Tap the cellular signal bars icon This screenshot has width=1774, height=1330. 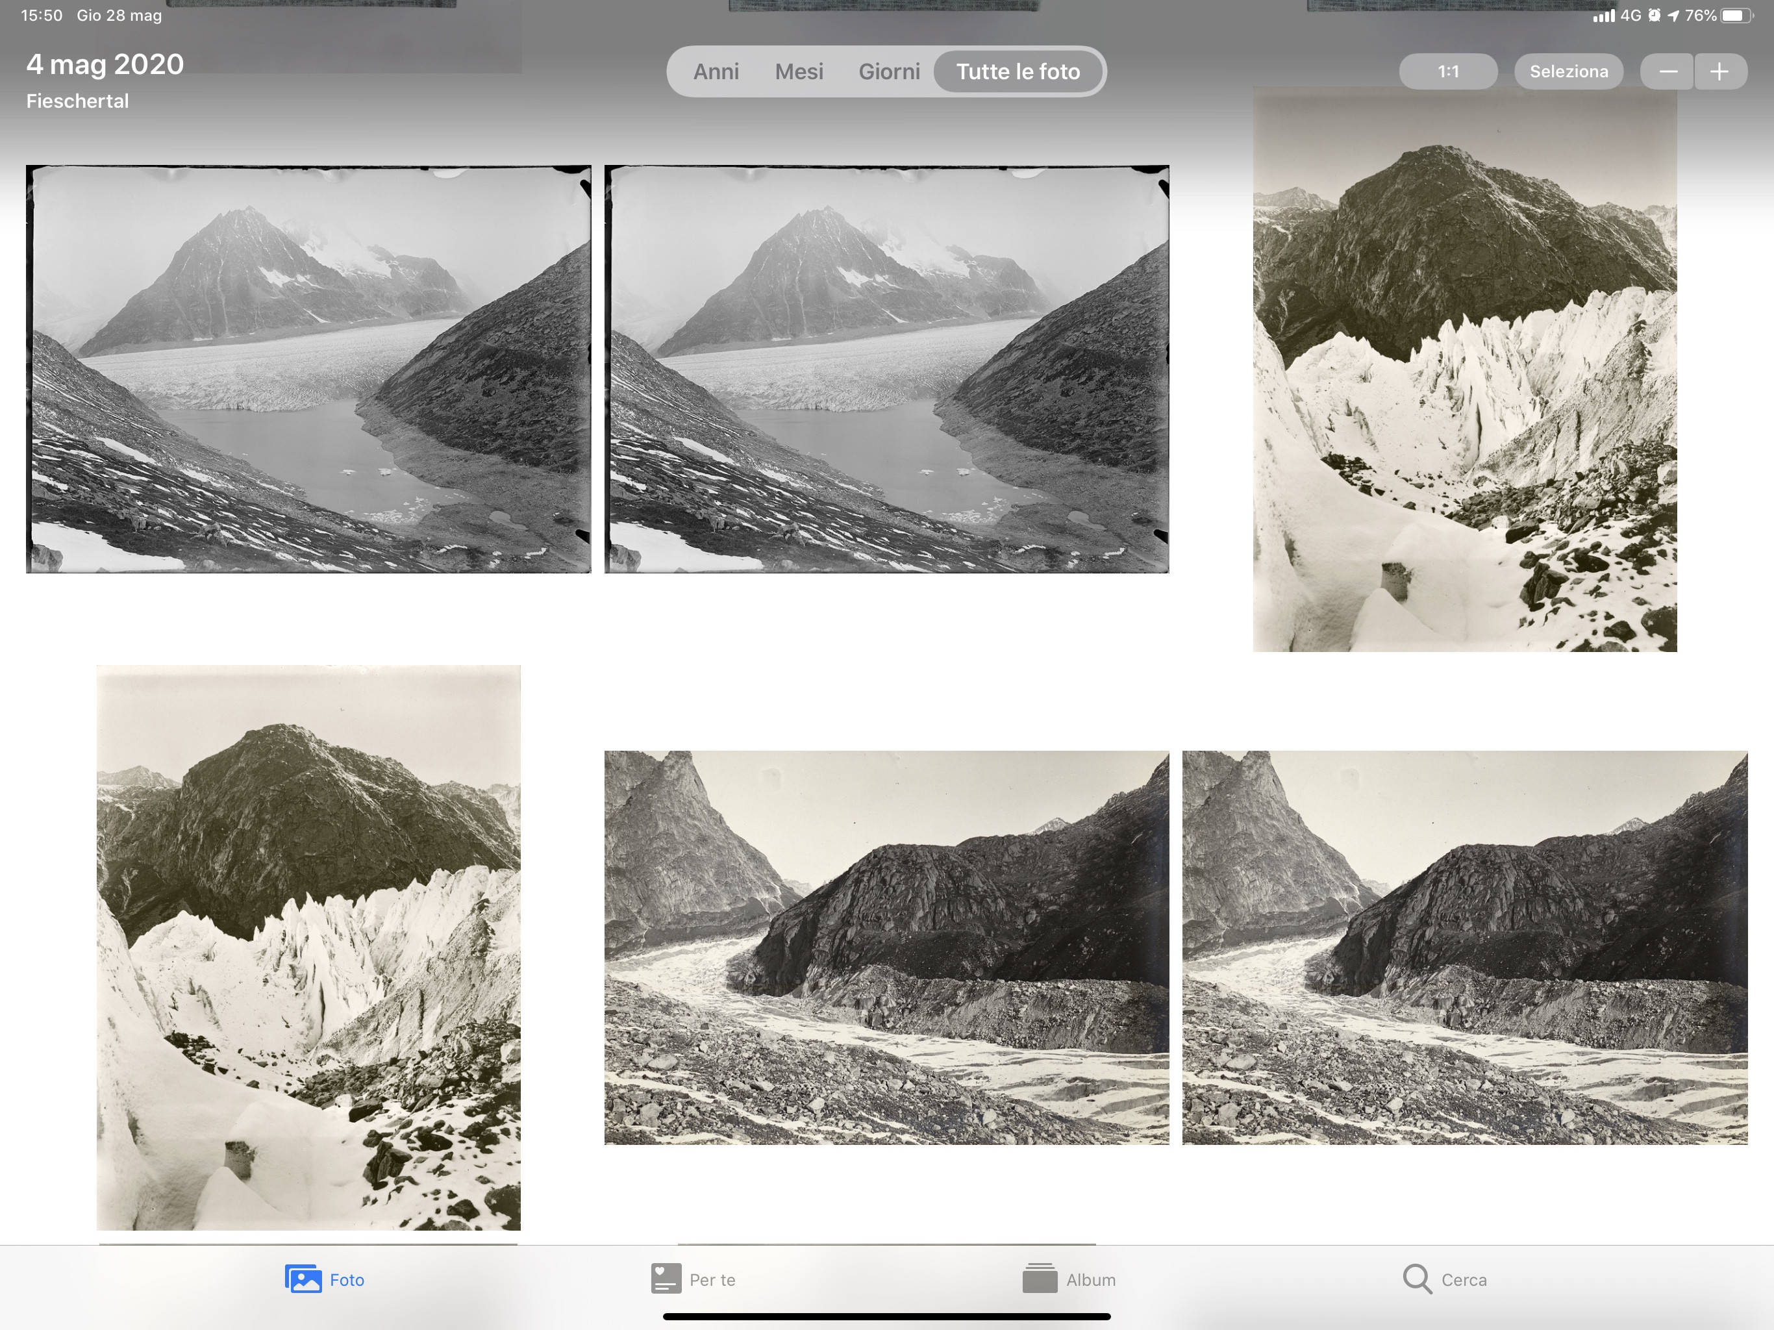coord(1603,15)
